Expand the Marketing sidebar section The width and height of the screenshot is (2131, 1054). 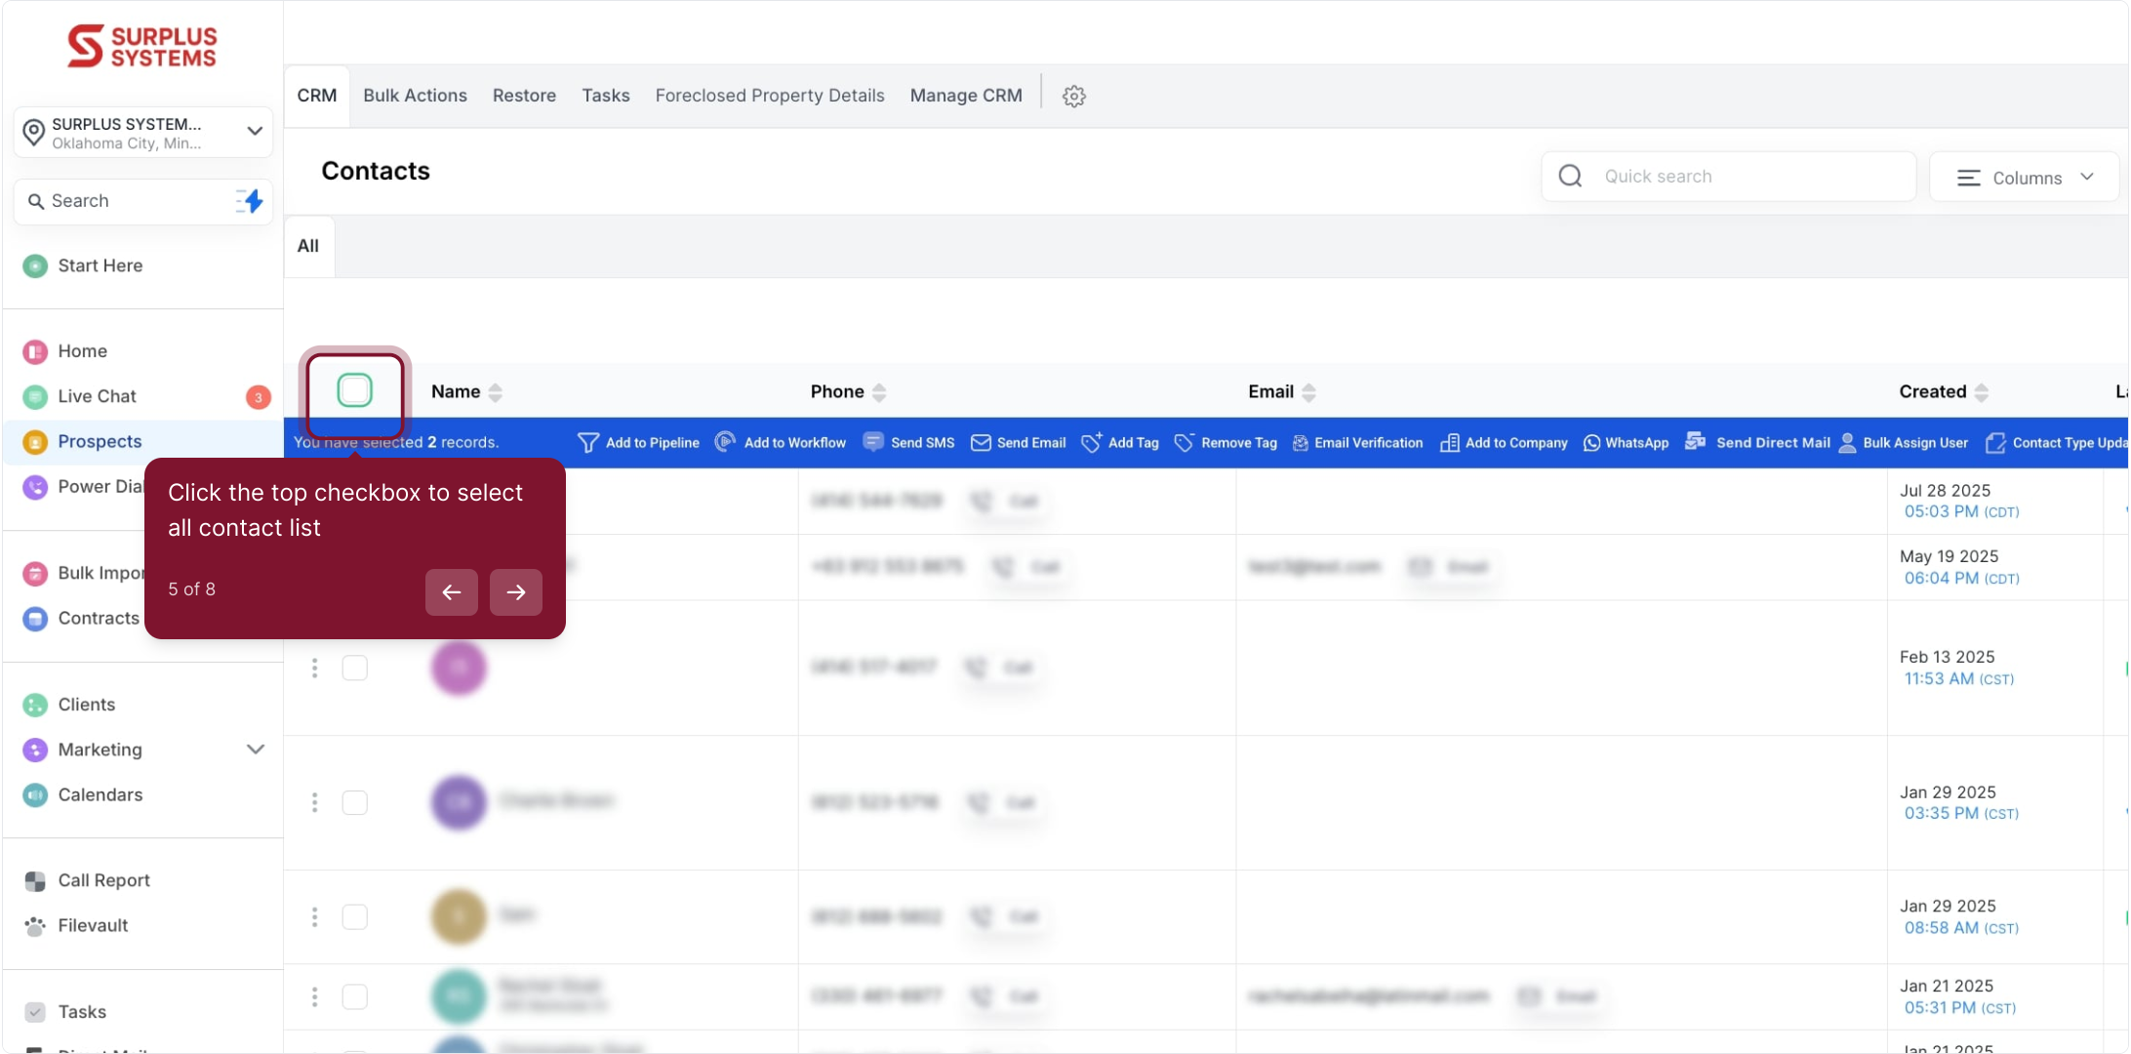click(255, 750)
